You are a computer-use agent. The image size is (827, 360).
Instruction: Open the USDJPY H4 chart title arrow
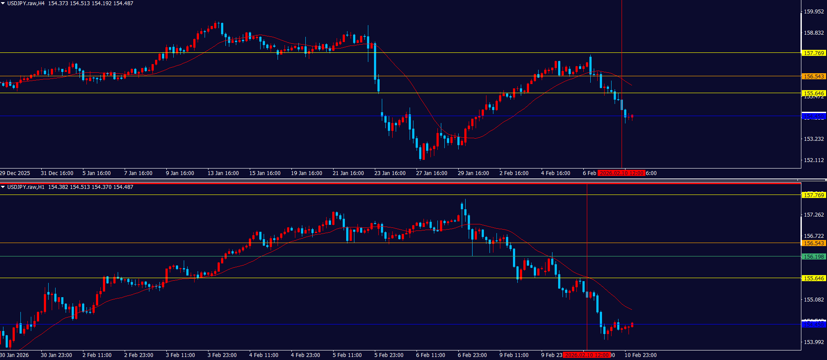pyautogui.click(x=3, y=3)
